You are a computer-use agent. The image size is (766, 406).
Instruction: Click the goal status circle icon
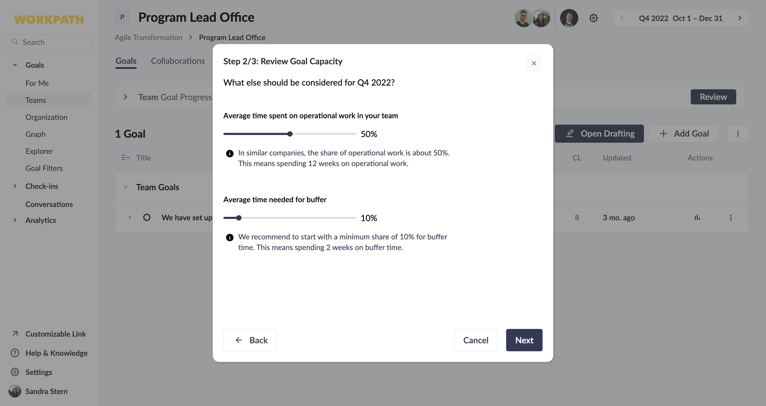tap(147, 217)
